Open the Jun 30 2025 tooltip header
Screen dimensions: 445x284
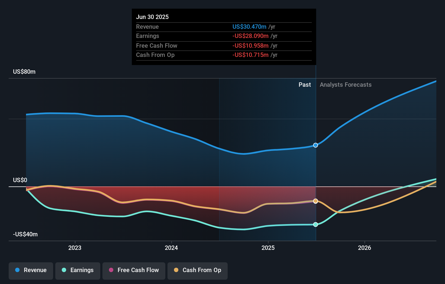tap(153, 17)
